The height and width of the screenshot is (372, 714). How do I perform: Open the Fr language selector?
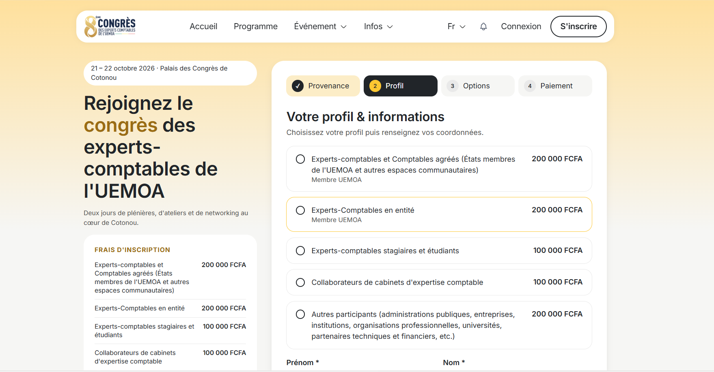(x=456, y=26)
